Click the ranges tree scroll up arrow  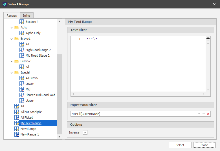(x=59, y=21)
